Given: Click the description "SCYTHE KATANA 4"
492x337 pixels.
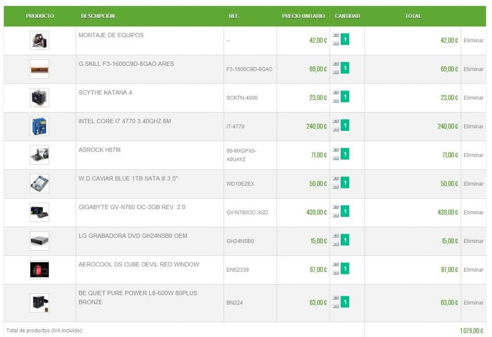Looking at the screenshot, I should [x=105, y=92].
